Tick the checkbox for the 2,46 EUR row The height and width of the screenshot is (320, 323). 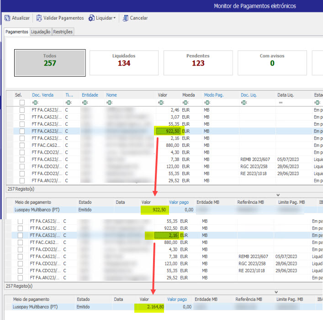pyautogui.click(x=22, y=110)
